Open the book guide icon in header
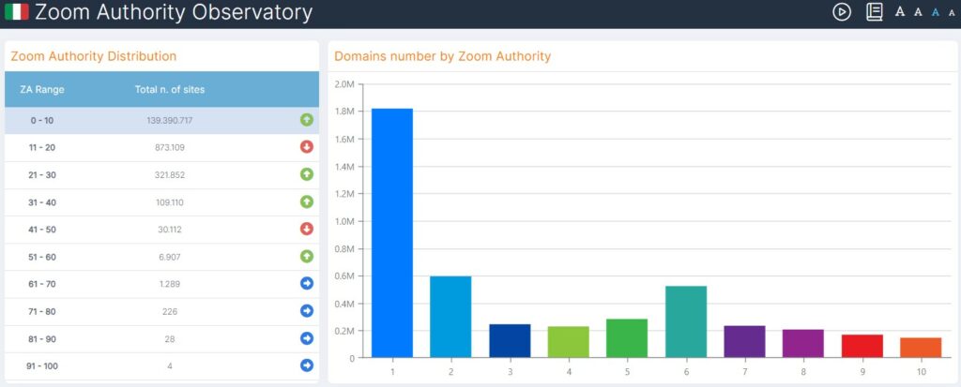Viewport: 961px width, 387px height. pyautogui.click(x=874, y=12)
